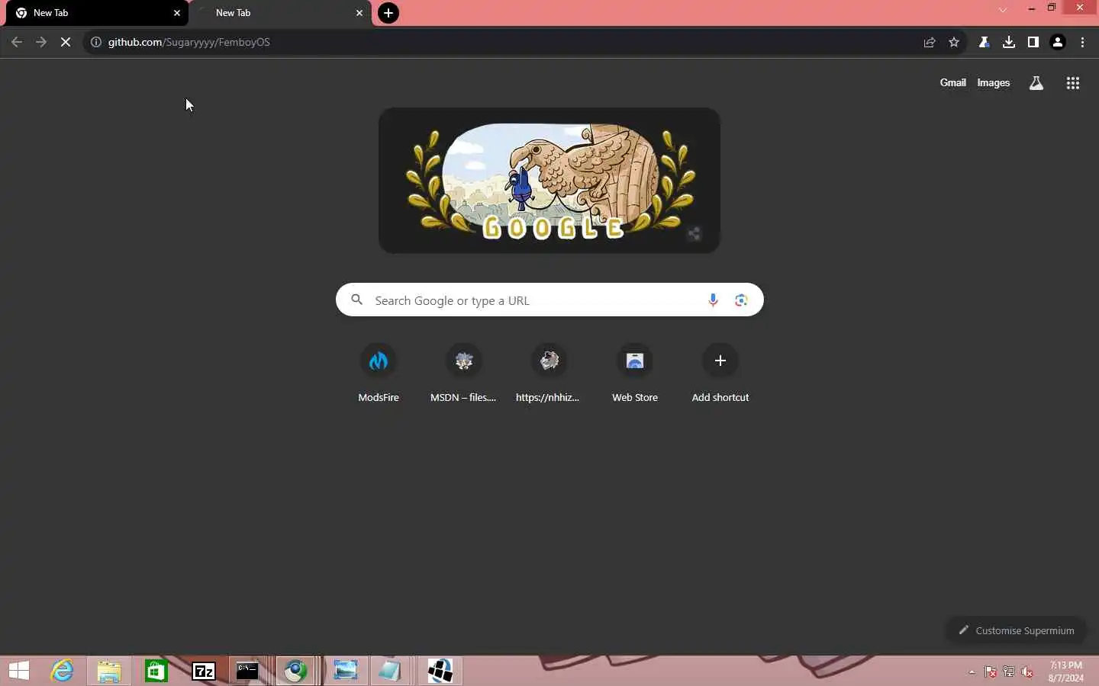
Task: Open the Downloads toolbar icon
Action: click(x=1009, y=43)
